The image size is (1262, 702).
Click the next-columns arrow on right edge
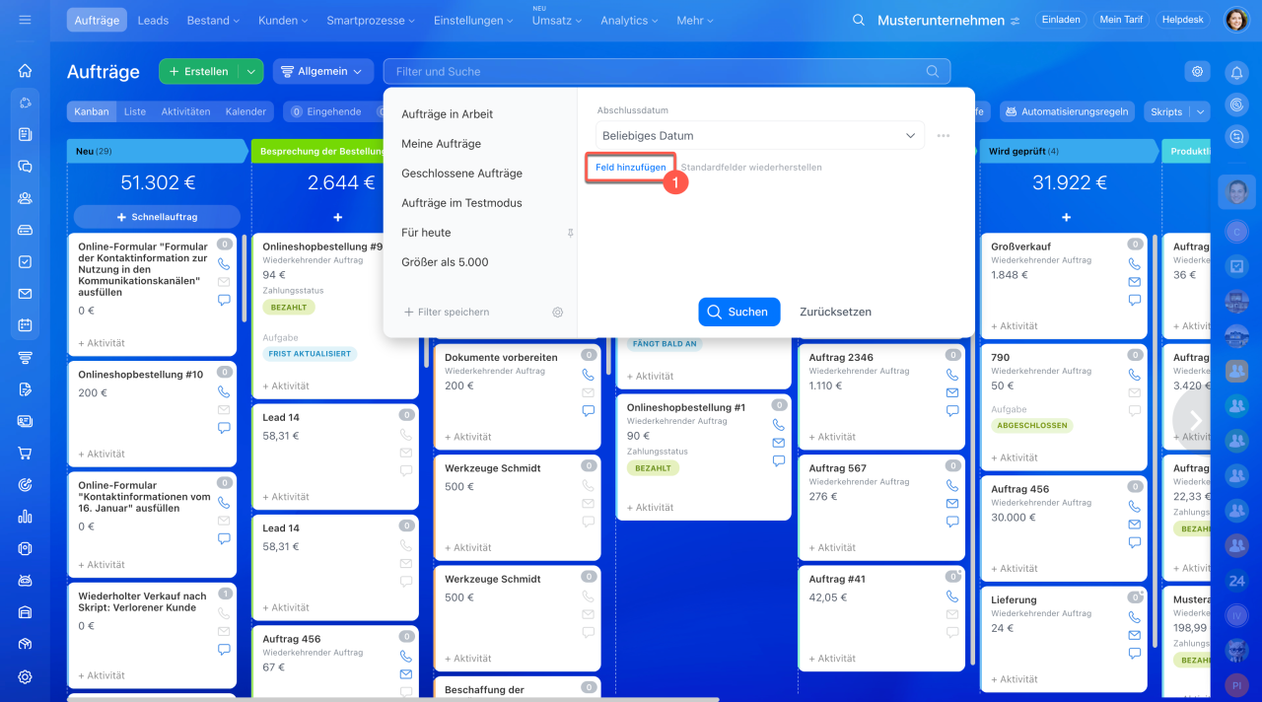[1196, 421]
